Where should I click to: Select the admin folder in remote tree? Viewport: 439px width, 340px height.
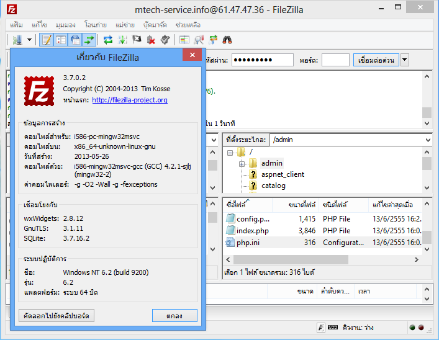[271, 163]
